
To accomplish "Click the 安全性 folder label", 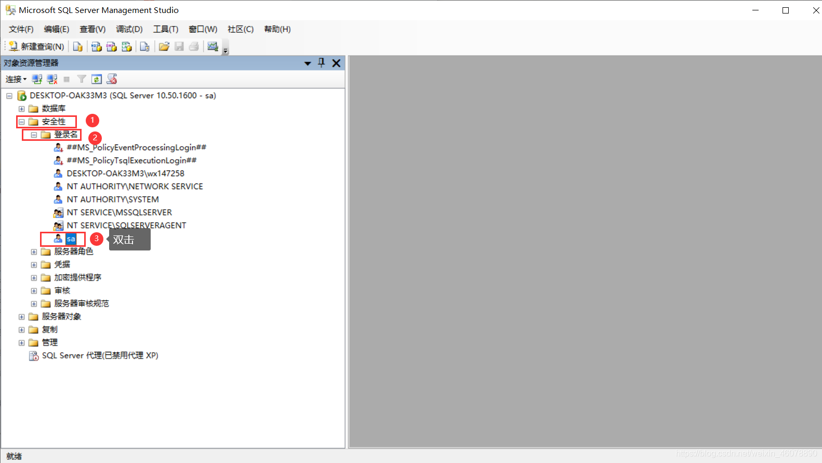I will (x=54, y=122).
